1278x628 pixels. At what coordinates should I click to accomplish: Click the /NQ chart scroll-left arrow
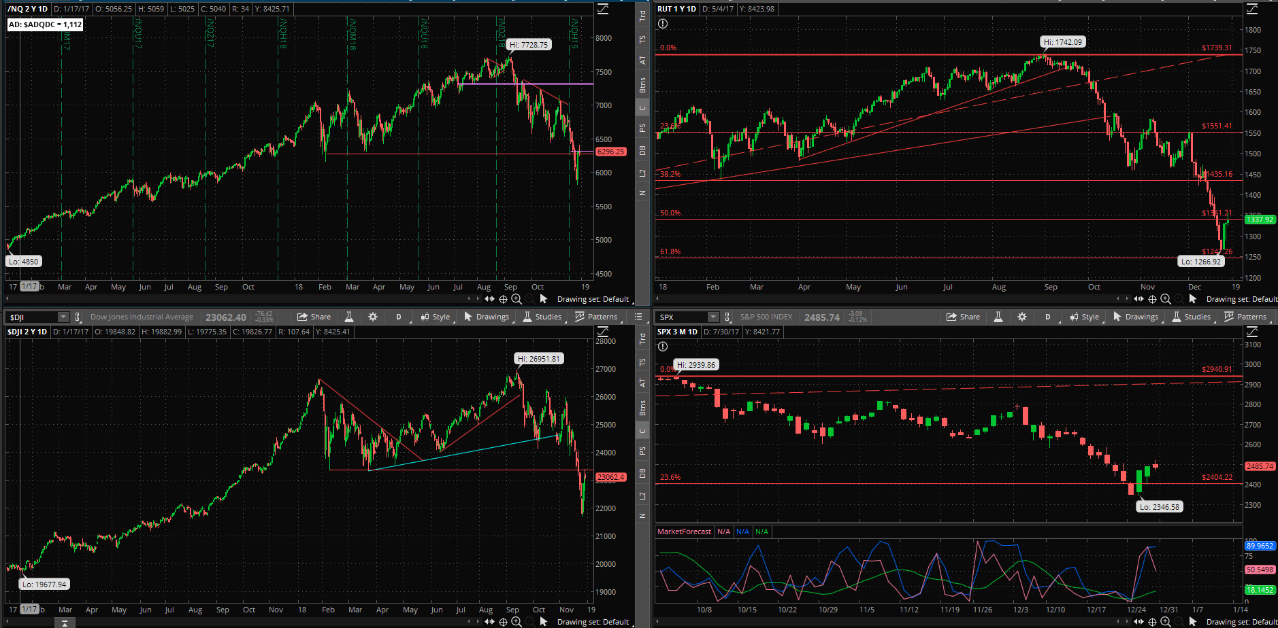pos(469,299)
